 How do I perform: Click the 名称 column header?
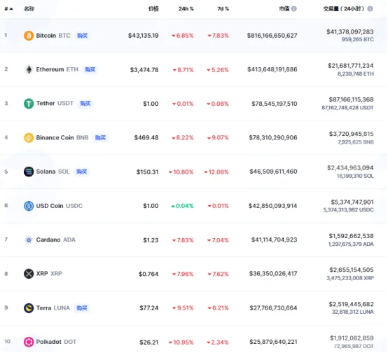pos(29,9)
